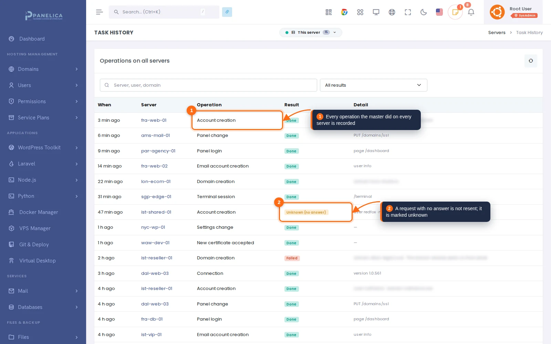Click the link icon beside search
Viewport: 551px width, 344px height.
(x=227, y=12)
